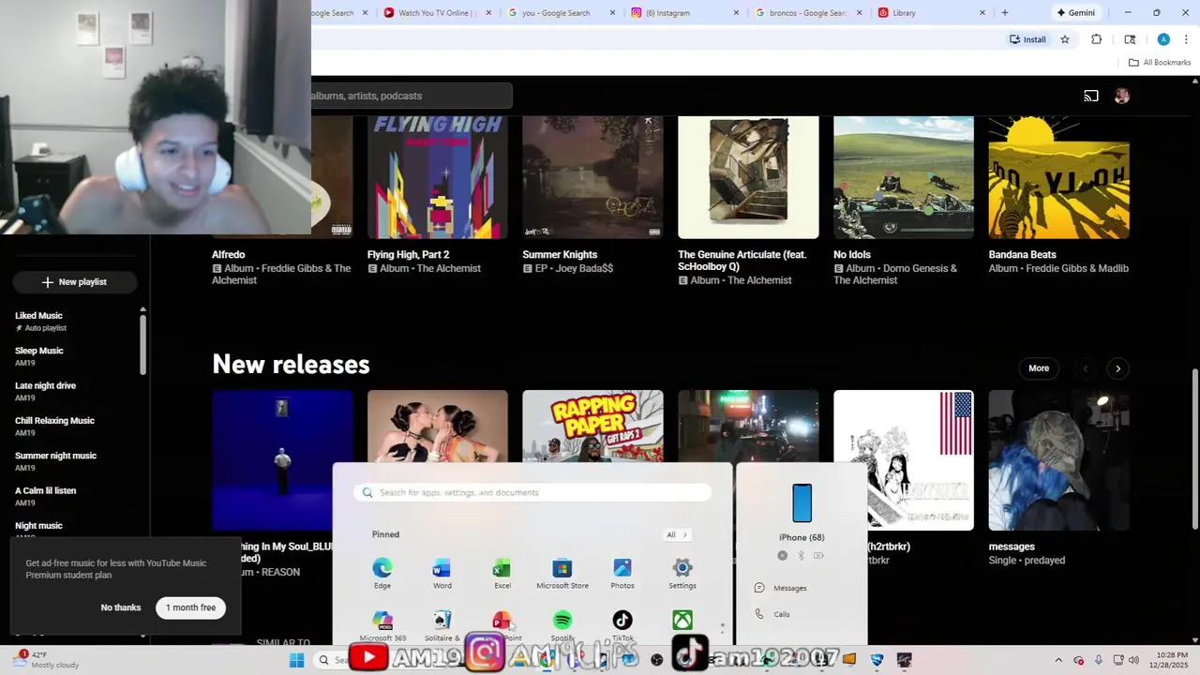Image resolution: width=1200 pixels, height=675 pixels.
Task: Click the New playlist button
Action: [x=75, y=282]
